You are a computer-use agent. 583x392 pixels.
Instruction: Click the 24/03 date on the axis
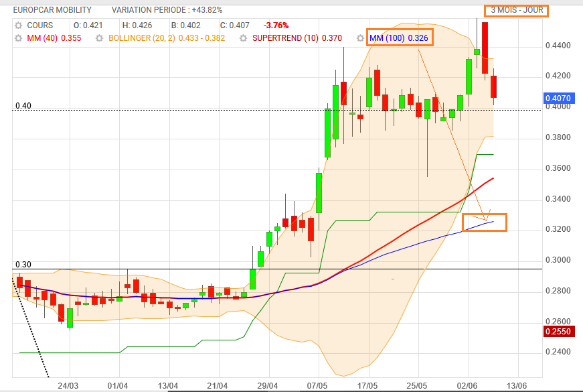pyautogui.click(x=68, y=386)
